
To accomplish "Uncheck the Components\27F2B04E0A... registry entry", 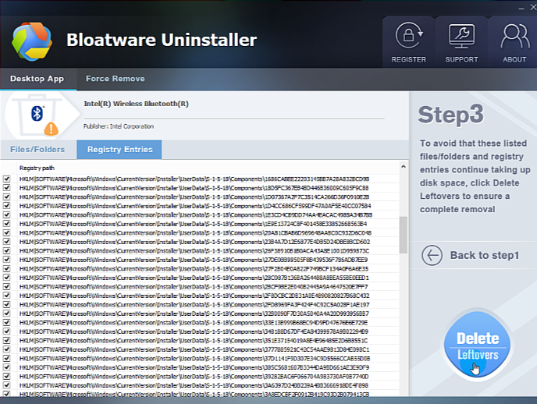I will click(6, 268).
